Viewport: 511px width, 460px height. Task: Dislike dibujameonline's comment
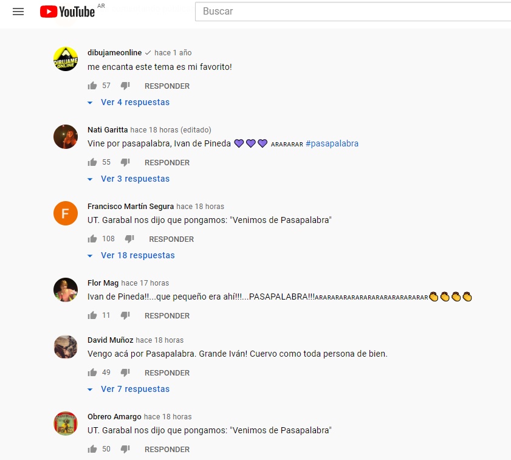125,86
